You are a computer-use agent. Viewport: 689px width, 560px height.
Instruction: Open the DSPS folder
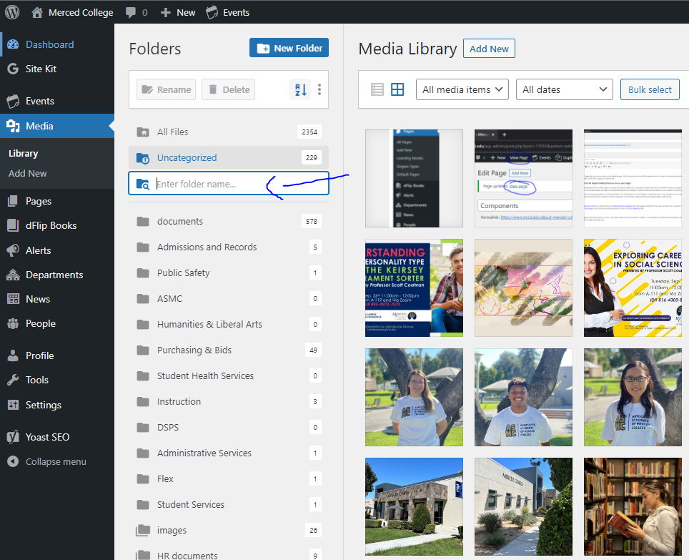point(229,427)
